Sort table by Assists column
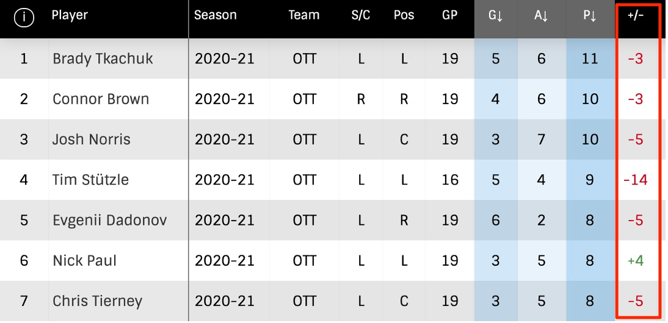 tap(541, 16)
